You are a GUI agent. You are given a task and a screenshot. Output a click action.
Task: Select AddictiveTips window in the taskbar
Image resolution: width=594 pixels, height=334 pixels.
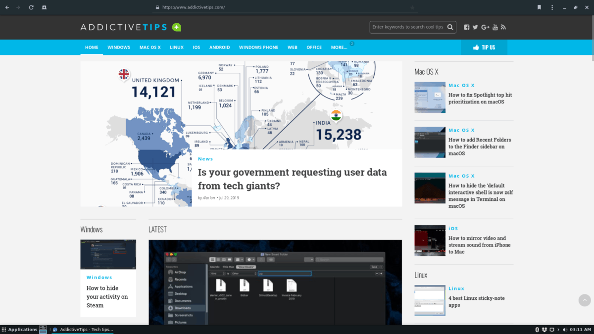pos(83,330)
